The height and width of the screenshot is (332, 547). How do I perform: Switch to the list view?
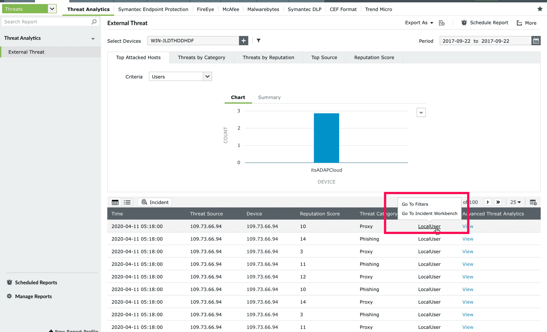pyautogui.click(x=127, y=202)
